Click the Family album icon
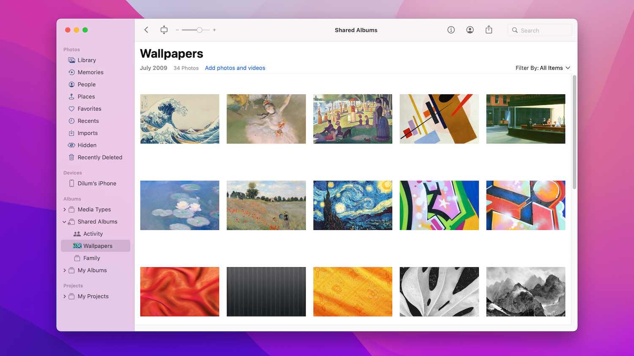The height and width of the screenshot is (356, 634). (x=77, y=258)
